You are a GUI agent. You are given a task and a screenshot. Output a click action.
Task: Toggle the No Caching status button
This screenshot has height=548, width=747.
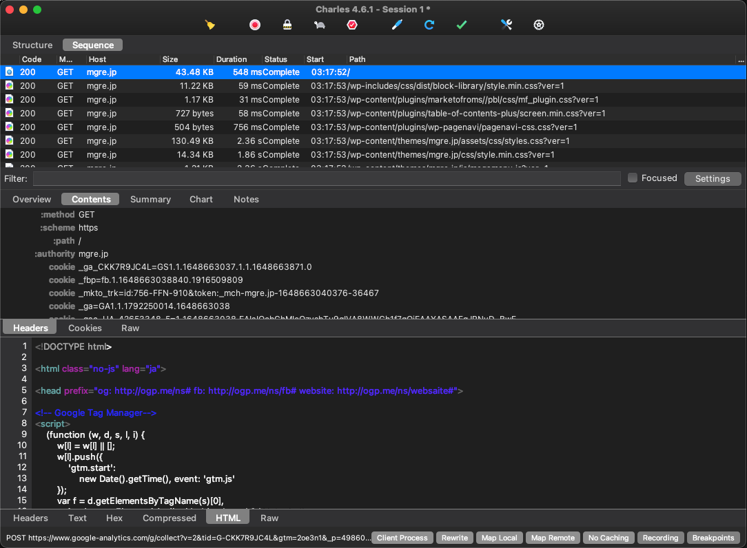pyautogui.click(x=608, y=538)
